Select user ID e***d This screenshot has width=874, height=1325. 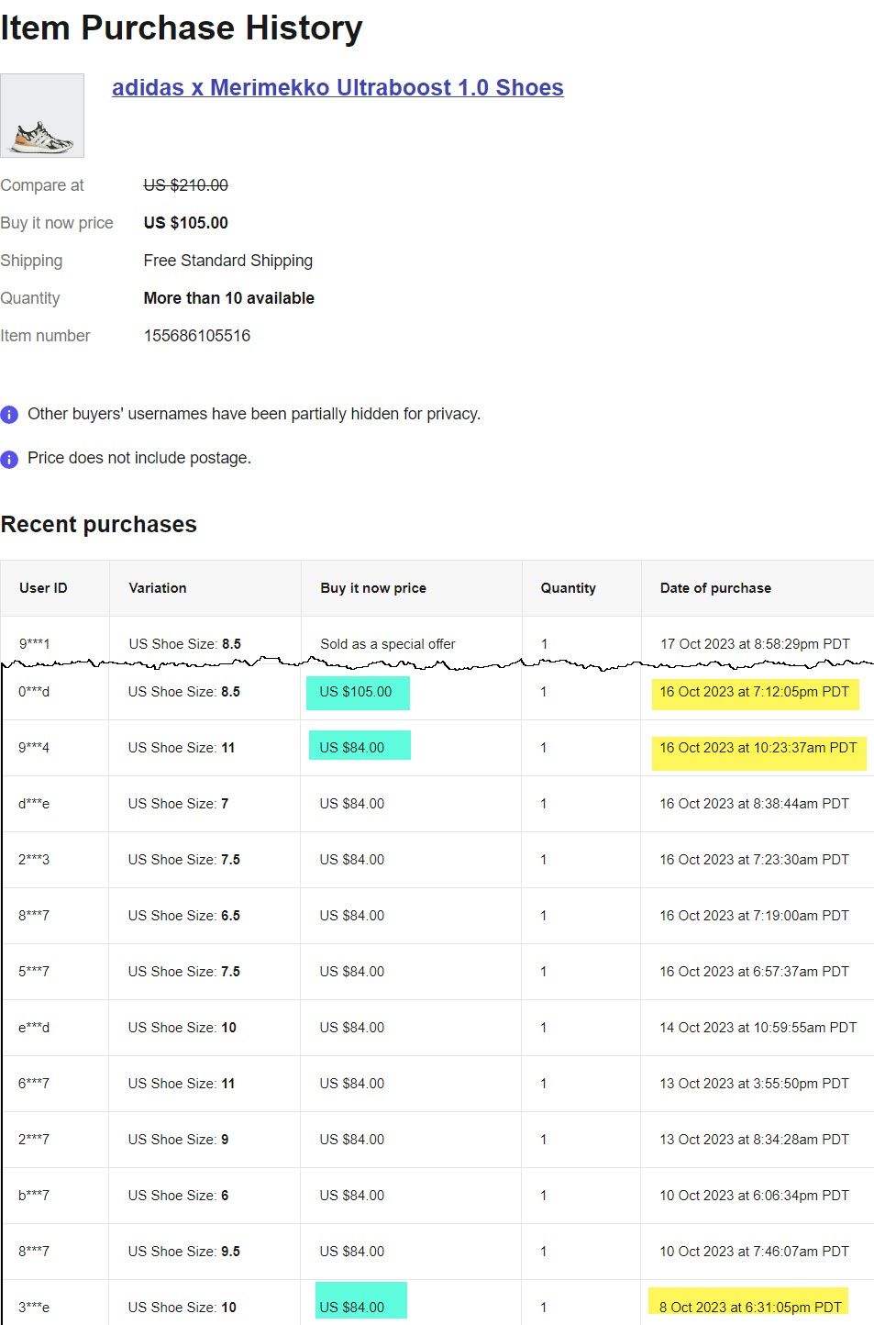(34, 1028)
